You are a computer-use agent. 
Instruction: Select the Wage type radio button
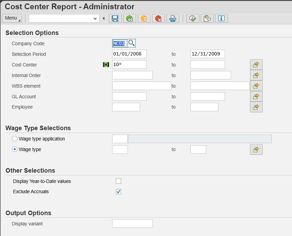[x=15, y=149]
